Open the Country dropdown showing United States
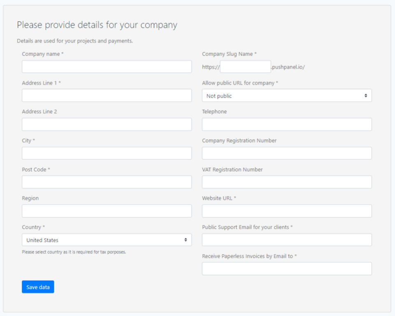Screen dimensions: 395x316 (107, 240)
